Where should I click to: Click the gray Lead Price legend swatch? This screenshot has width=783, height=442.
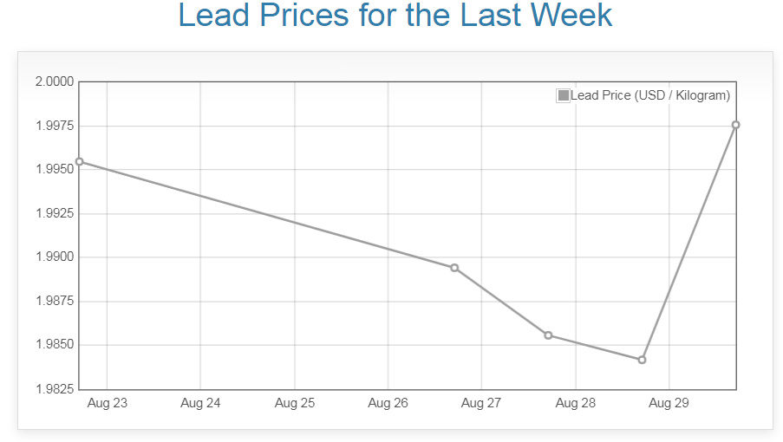point(564,95)
